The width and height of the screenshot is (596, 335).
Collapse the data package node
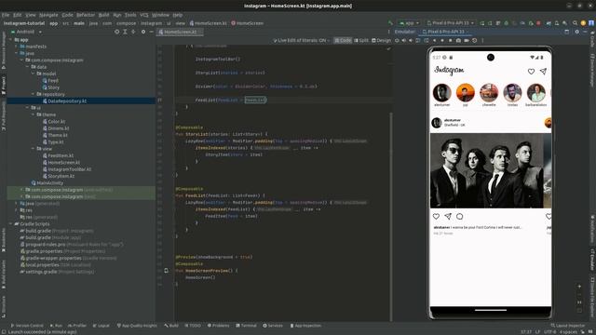tap(27, 67)
